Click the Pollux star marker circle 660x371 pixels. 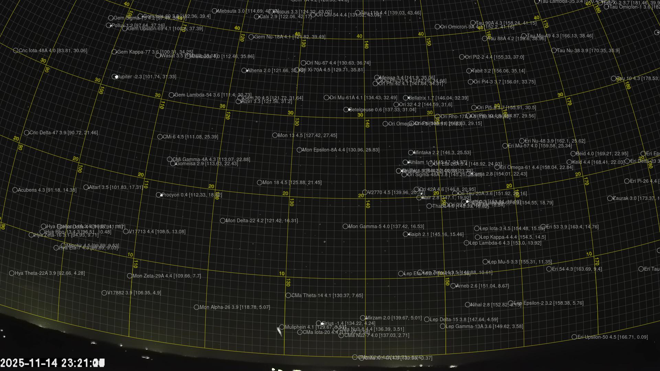click(109, 25)
